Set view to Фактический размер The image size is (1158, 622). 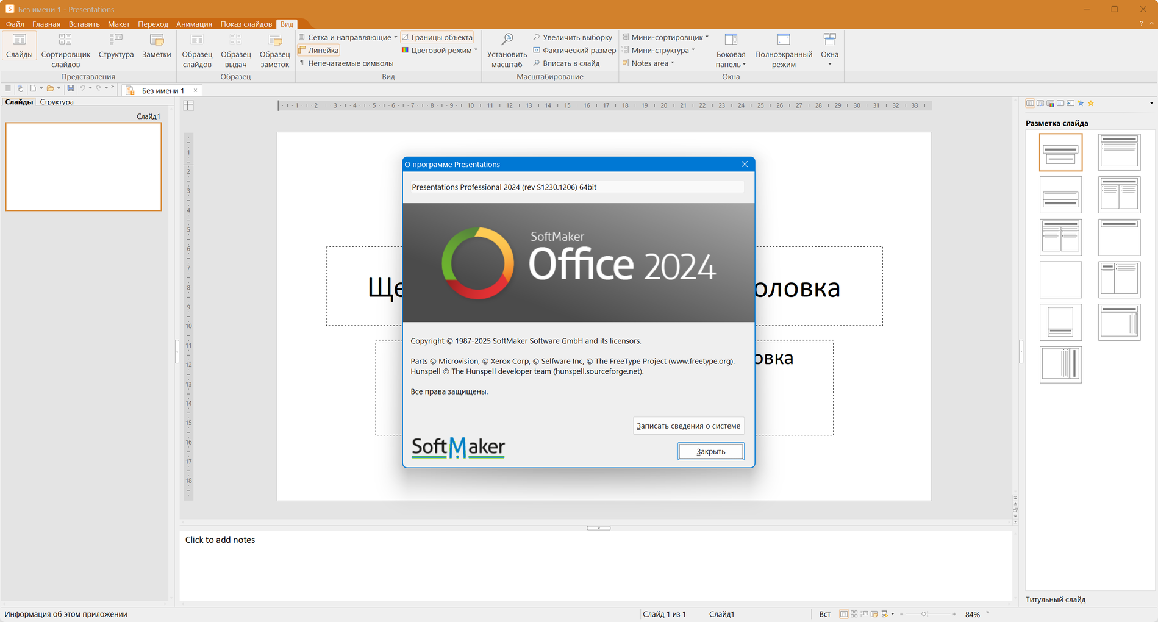574,50
